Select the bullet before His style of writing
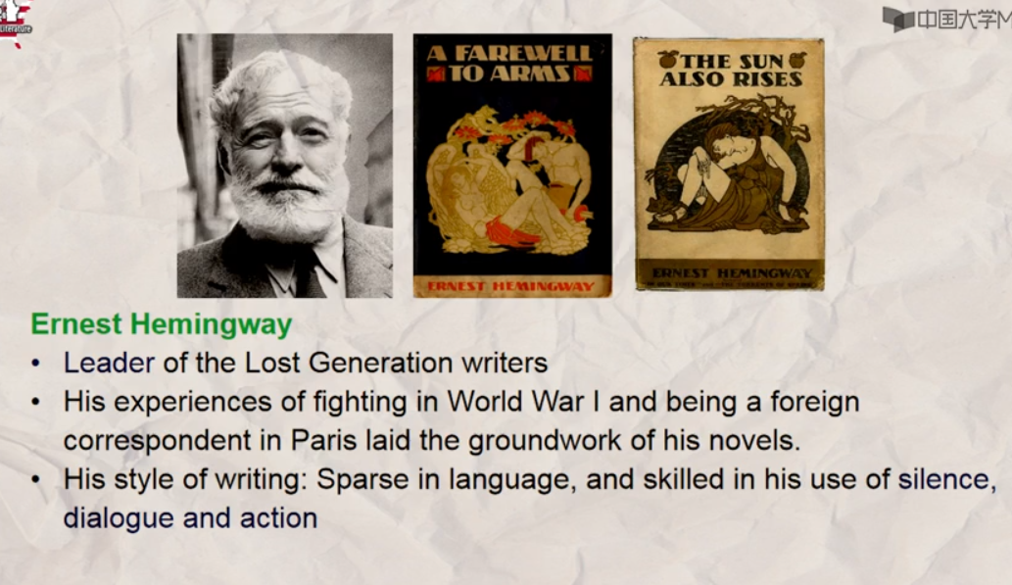 pos(35,480)
